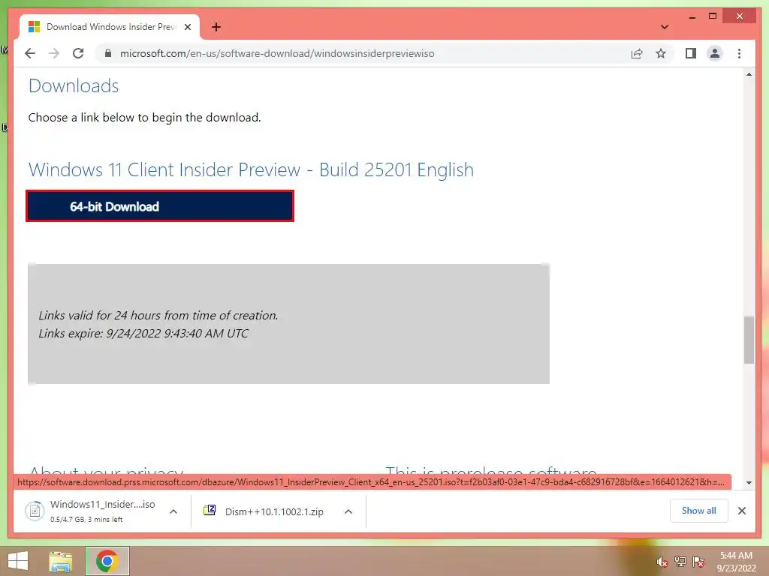Click the address bar URL
The image size is (769, 576).
pos(277,53)
